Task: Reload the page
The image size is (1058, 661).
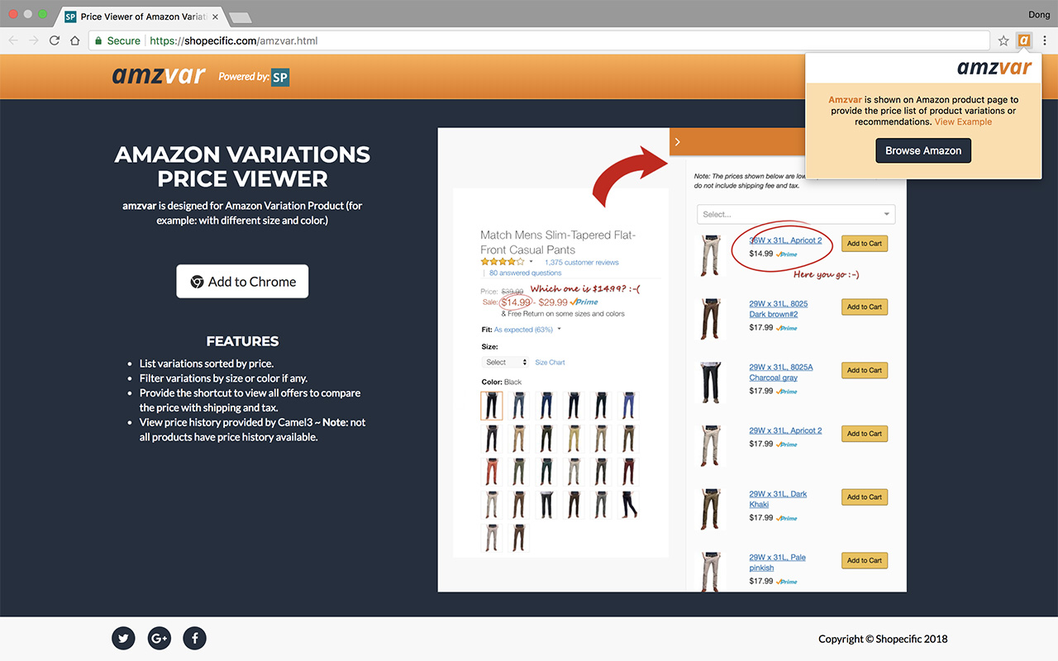Action: (x=55, y=40)
